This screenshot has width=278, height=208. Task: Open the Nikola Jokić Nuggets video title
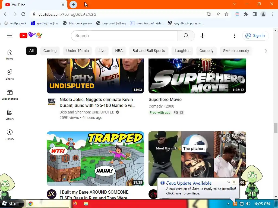97,102
